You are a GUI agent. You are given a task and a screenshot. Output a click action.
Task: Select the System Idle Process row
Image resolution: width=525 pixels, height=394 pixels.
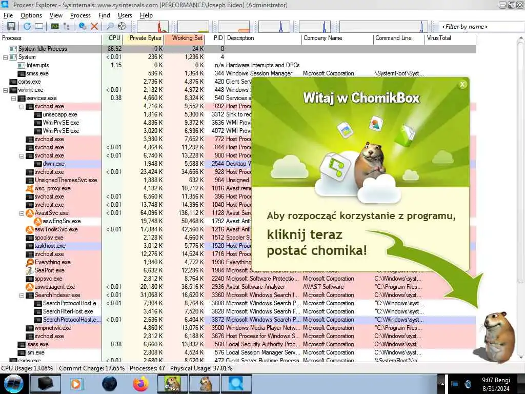(x=238, y=49)
